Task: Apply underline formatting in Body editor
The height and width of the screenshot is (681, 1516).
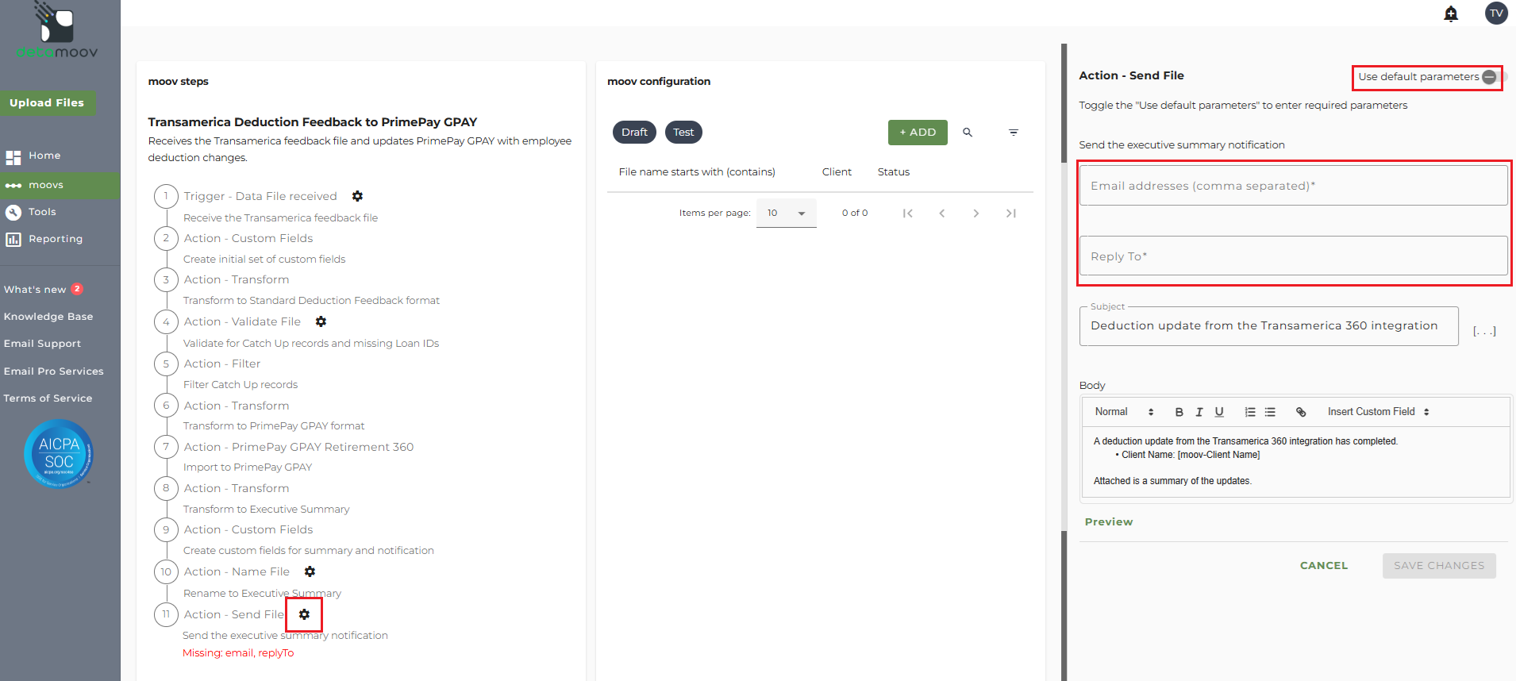Action: pos(1219,412)
